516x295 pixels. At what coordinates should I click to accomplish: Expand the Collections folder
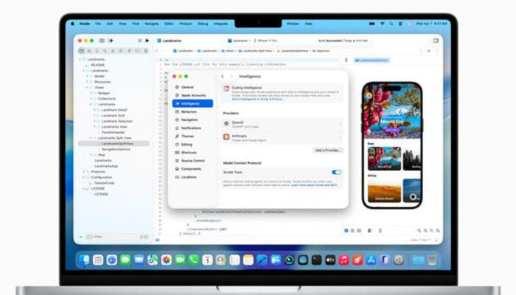91,99
